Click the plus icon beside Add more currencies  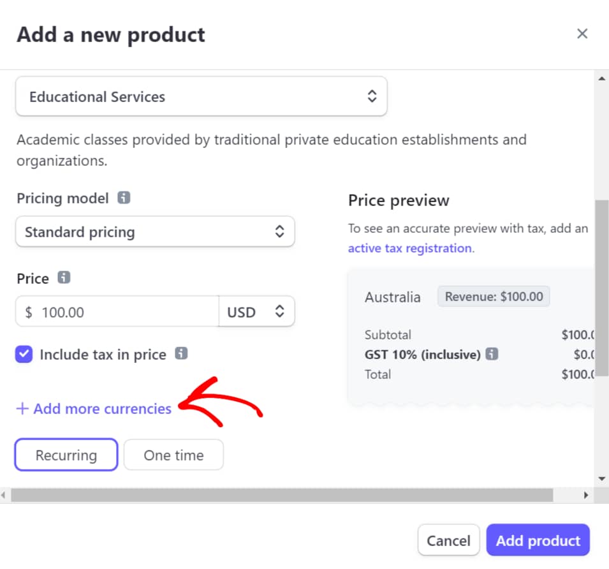22,409
